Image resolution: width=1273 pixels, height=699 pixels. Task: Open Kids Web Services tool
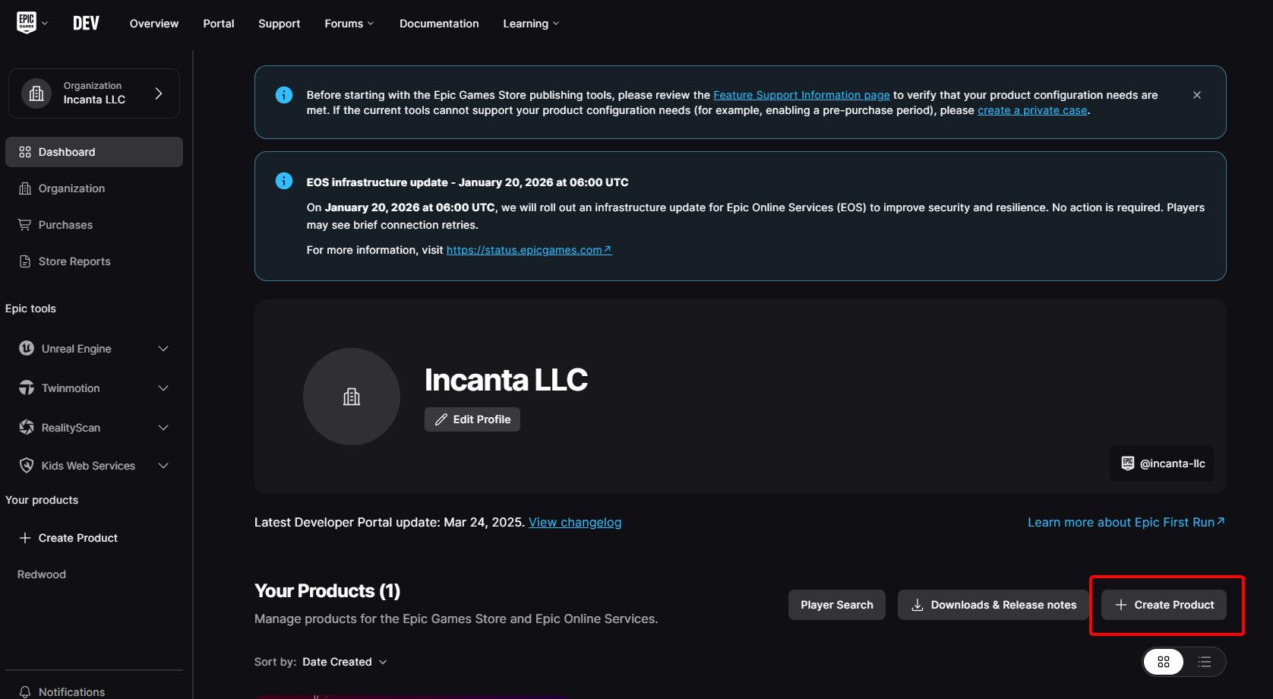click(x=87, y=465)
